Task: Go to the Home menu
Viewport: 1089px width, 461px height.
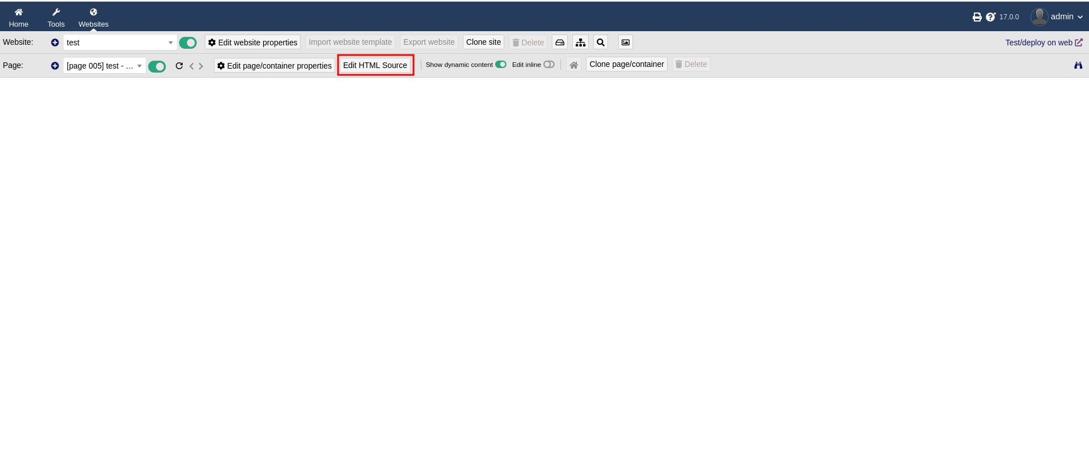Action: tap(19, 17)
